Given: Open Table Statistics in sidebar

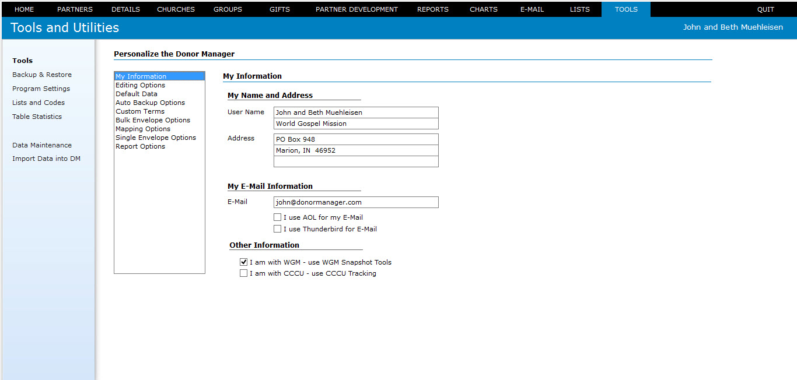Looking at the screenshot, I should tap(37, 117).
